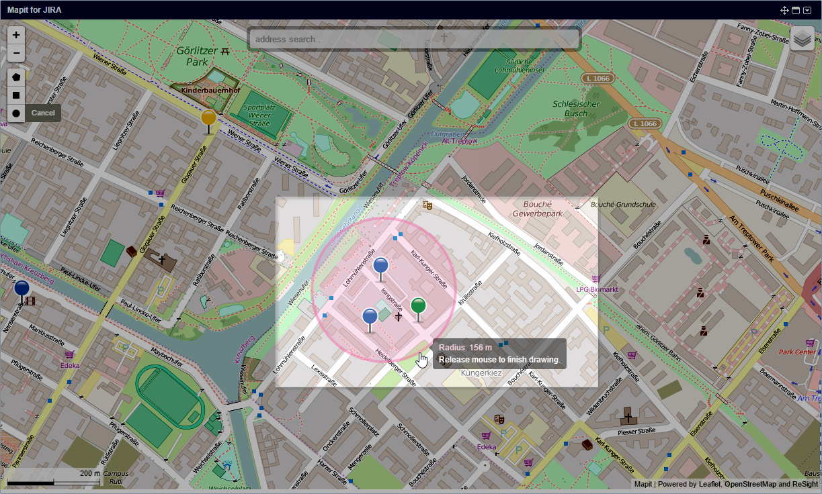Click the yellow marker near Wiener Straße
The height and width of the screenshot is (494, 822).
coord(208,117)
